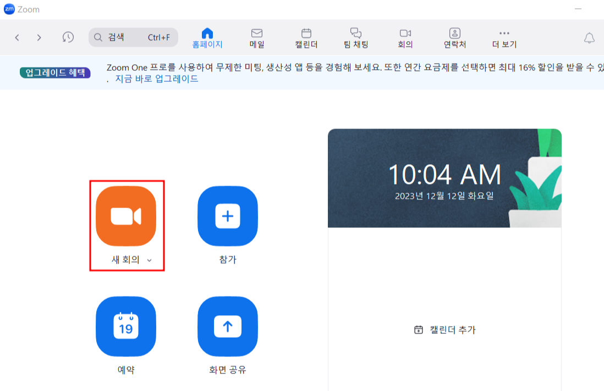Image resolution: width=604 pixels, height=391 pixels.
Task: Click the 업그레이드 혜택 badge
Action: click(x=55, y=72)
